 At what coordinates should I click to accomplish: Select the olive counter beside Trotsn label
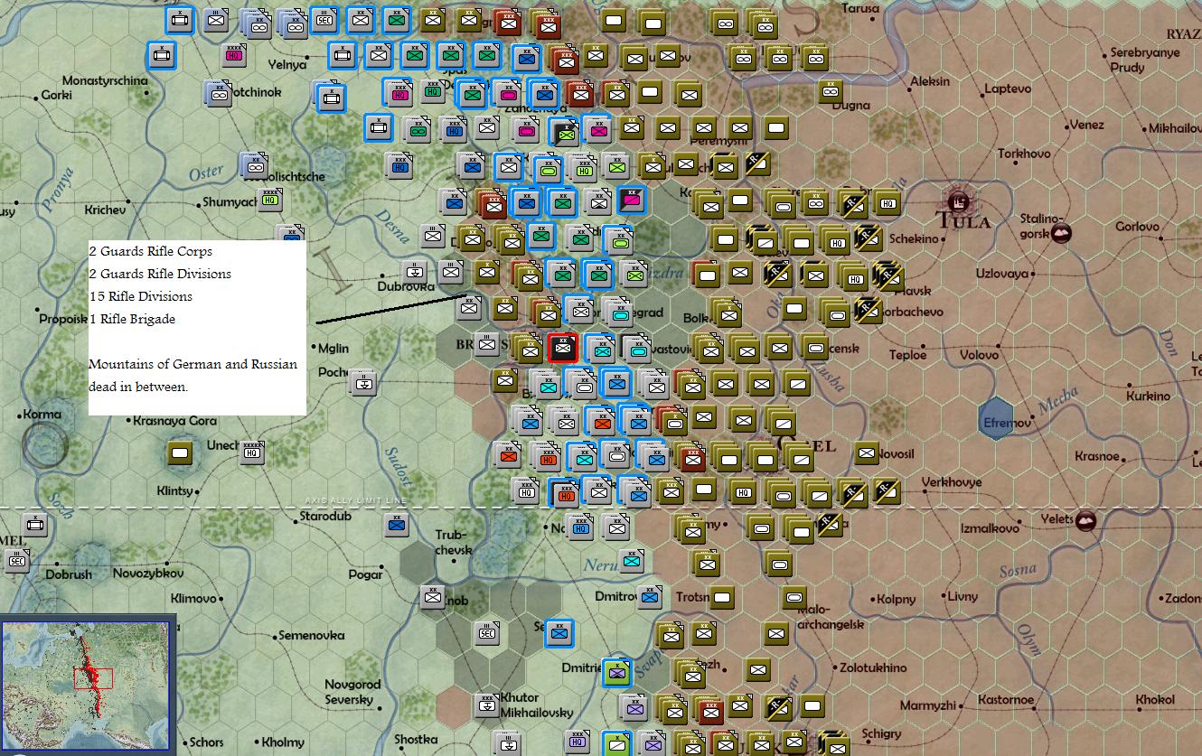tap(722, 597)
